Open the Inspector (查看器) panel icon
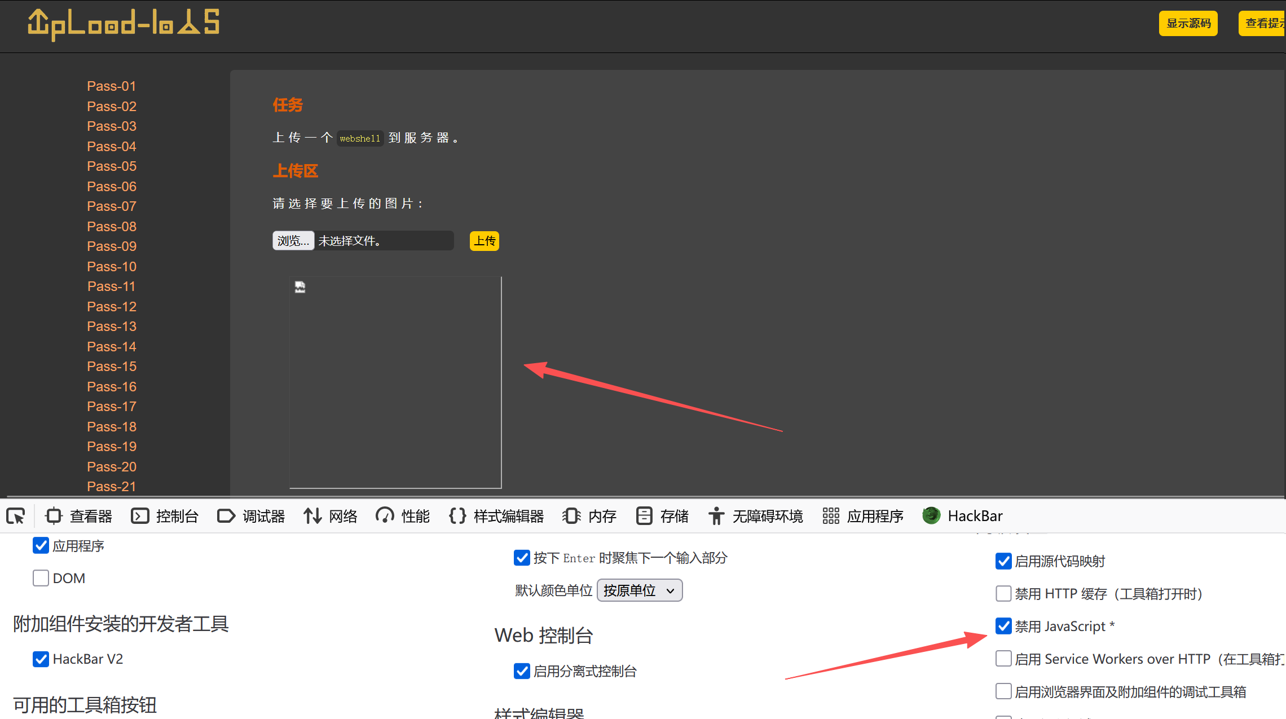The image size is (1286, 719). pyautogui.click(x=54, y=516)
